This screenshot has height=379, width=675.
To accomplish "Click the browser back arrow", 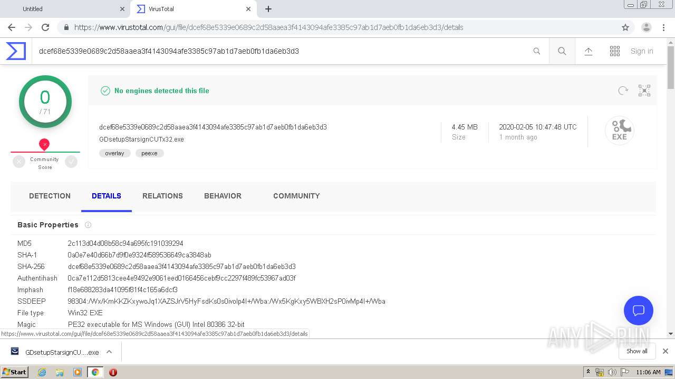I will click(12, 27).
